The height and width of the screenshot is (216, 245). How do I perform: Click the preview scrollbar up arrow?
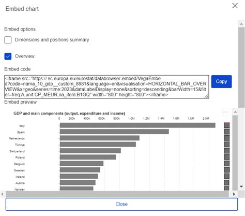(x=235, y=112)
